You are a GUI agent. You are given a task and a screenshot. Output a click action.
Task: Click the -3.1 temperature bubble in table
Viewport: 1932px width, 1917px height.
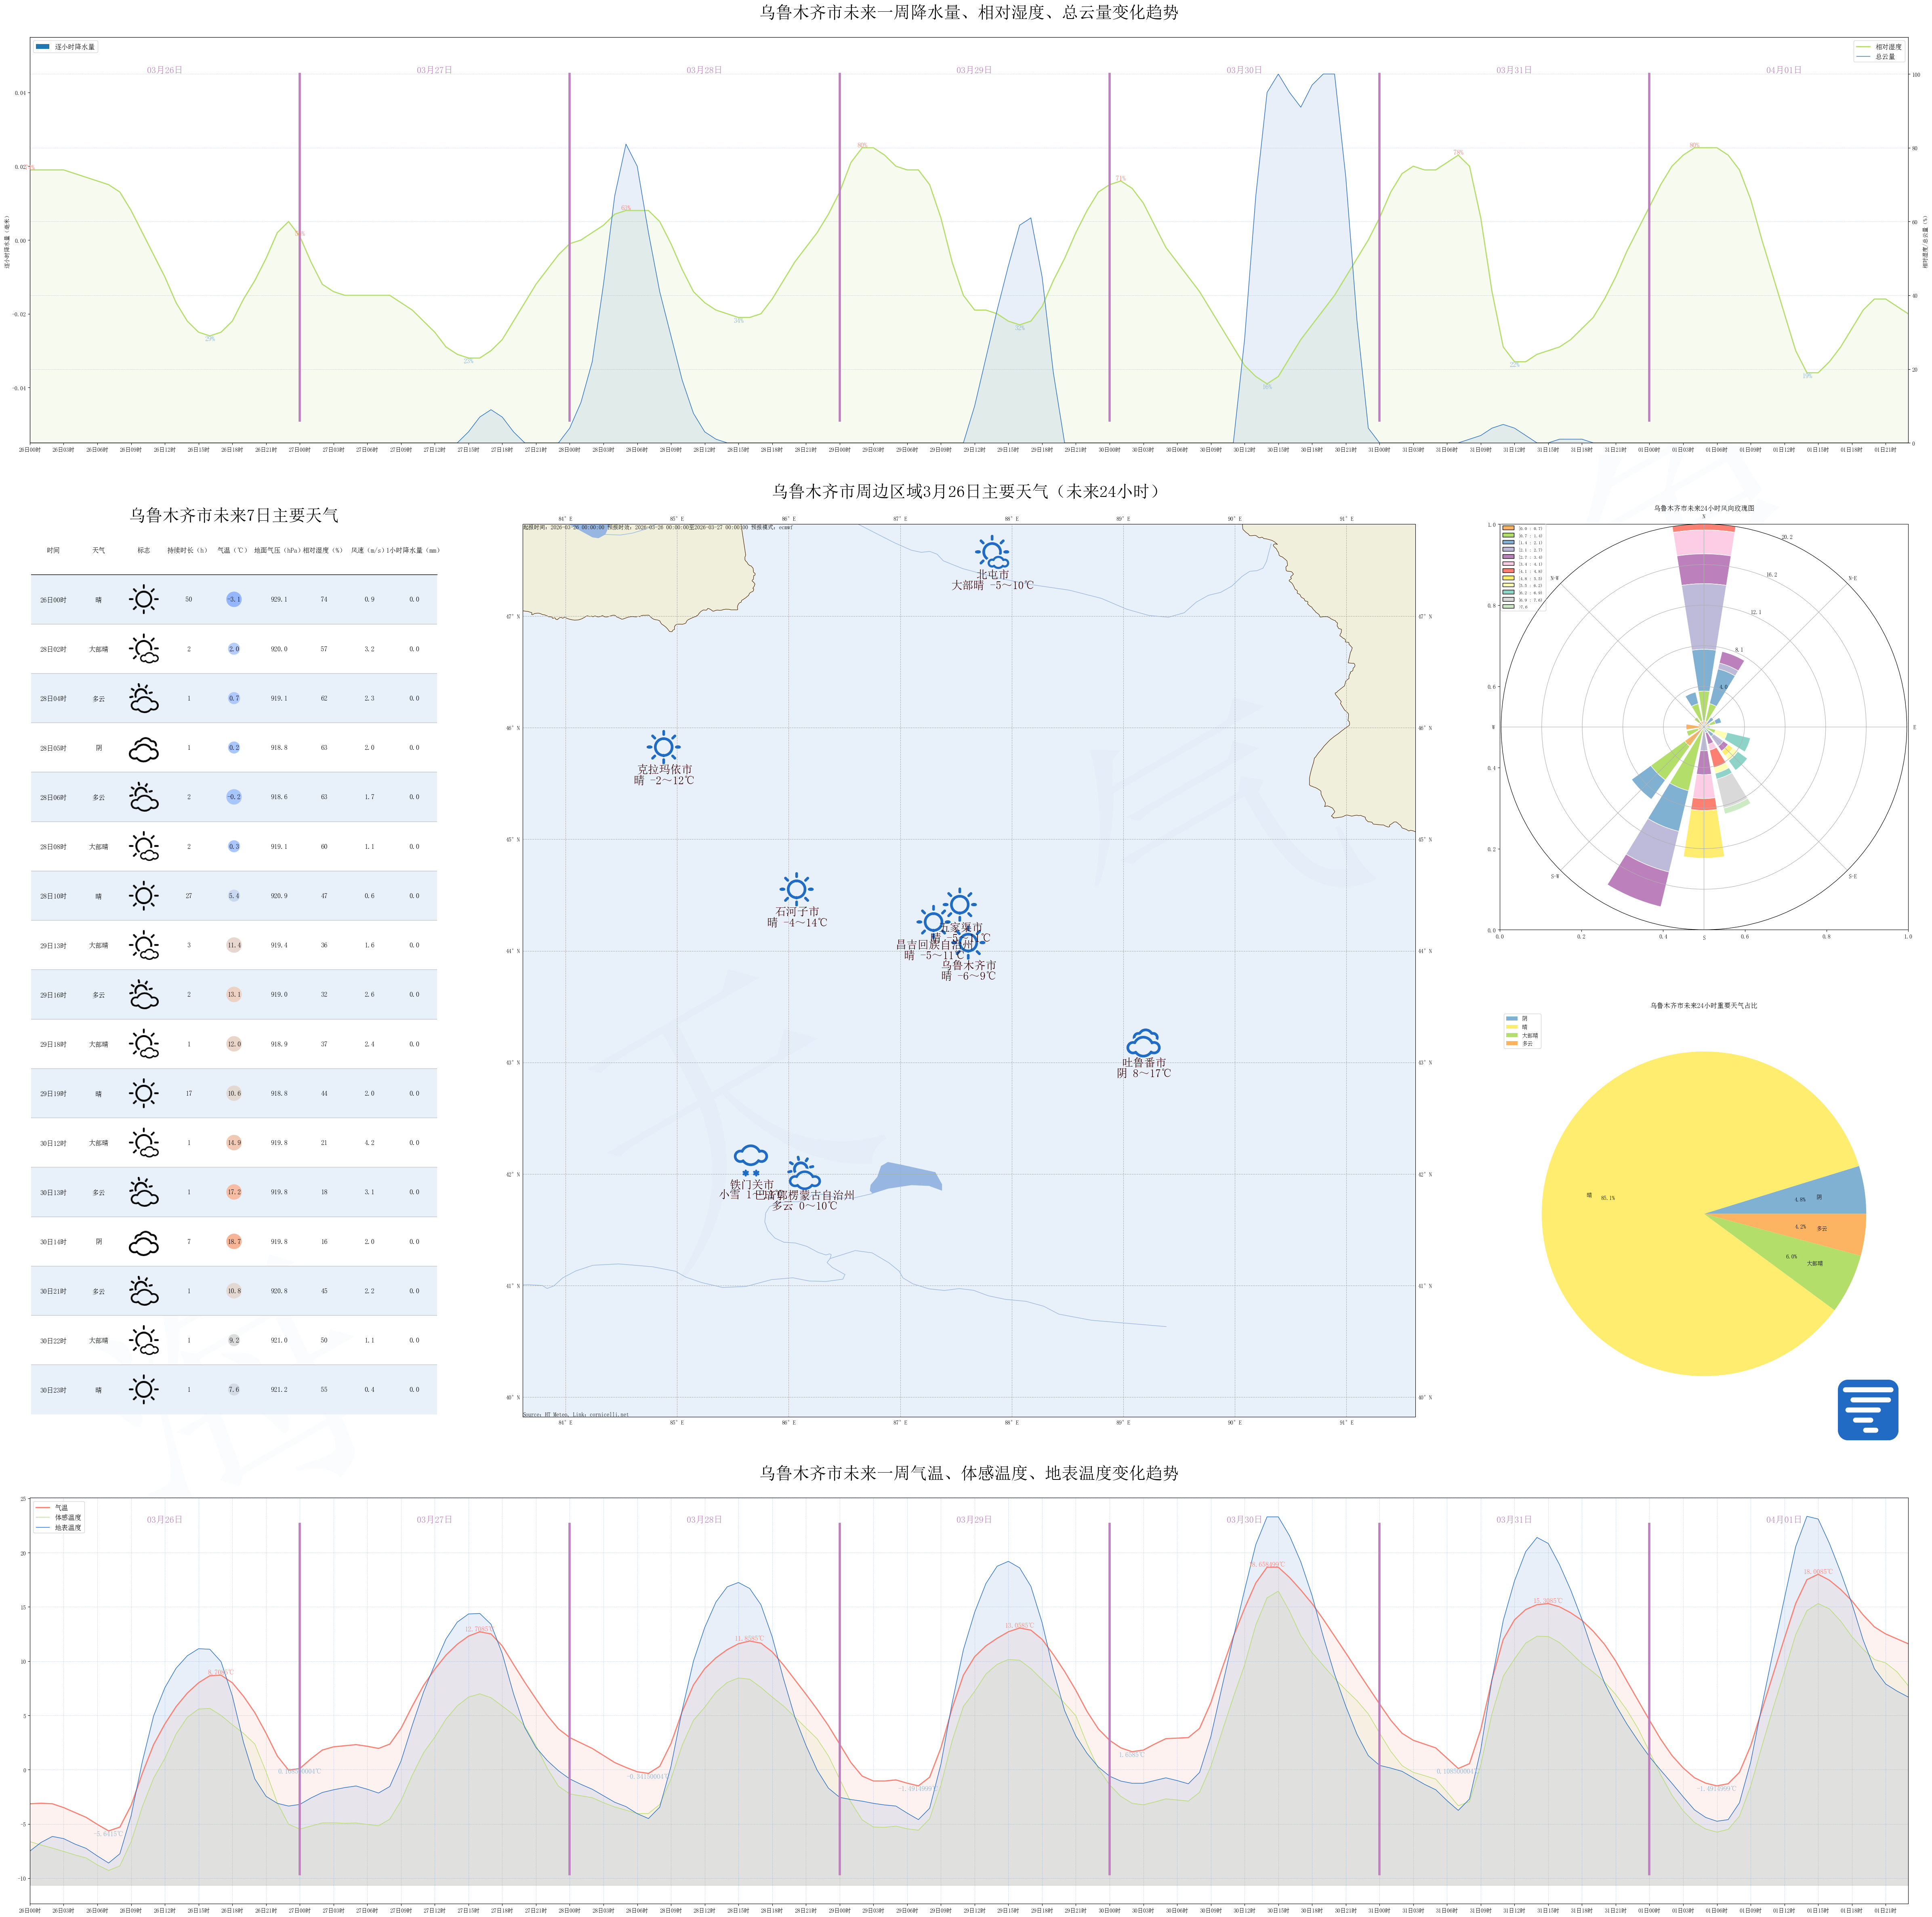tap(234, 600)
